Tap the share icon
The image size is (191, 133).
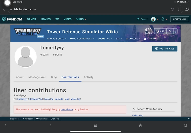pyautogui.click(x=141, y=125)
